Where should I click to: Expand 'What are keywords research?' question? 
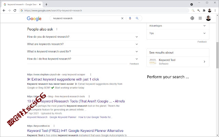click(x=83, y=44)
